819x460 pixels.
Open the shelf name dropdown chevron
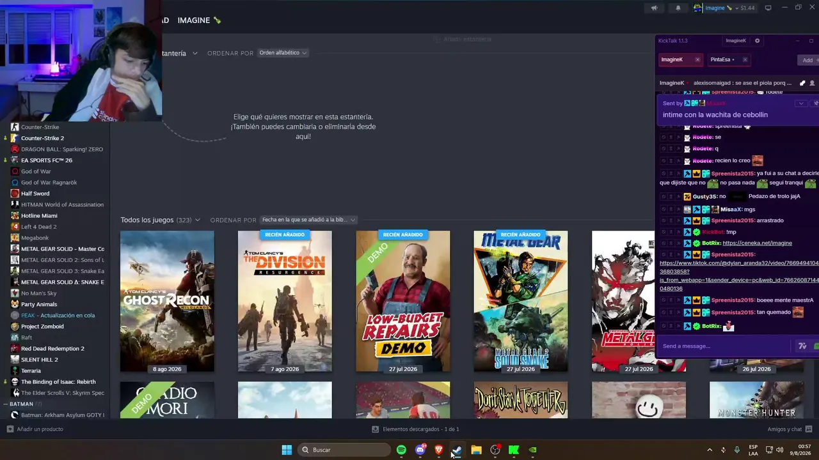[x=195, y=53]
